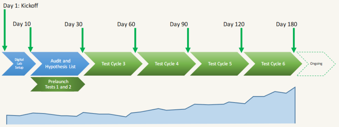Select the Day 10 label

coord(22,24)
